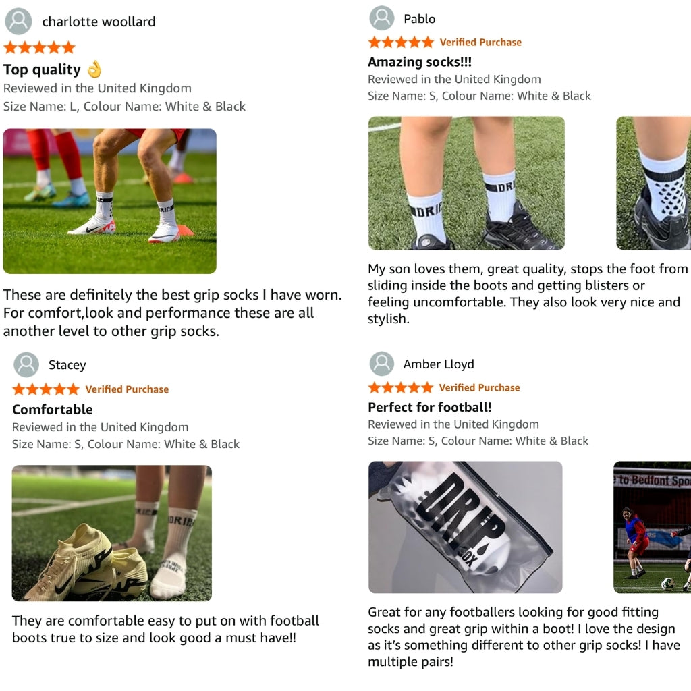Click the star rating above "Top quality"
Image resolution: width=691 pixels, height=691 pixels.
(x=39, y=48)
